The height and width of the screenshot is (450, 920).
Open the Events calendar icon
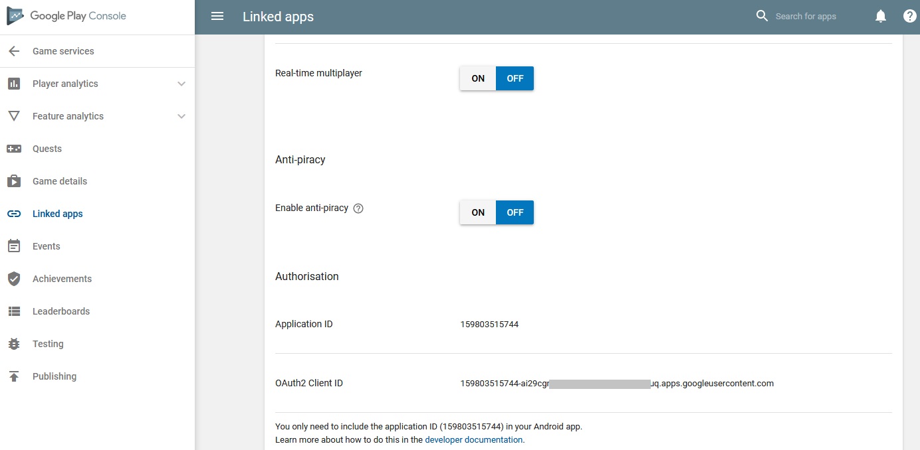point(14,246)
